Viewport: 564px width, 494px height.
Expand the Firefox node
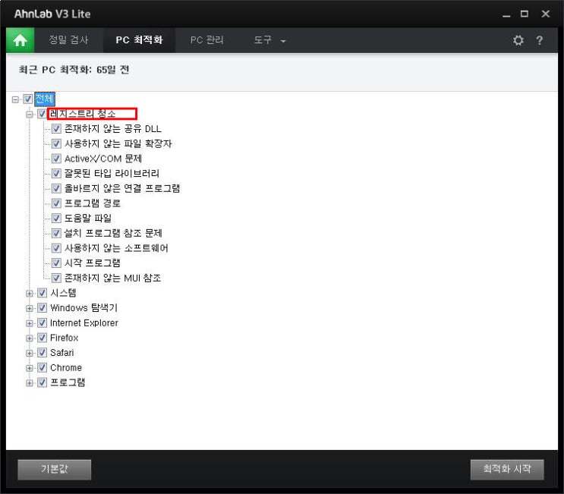[x=30, y=338]
